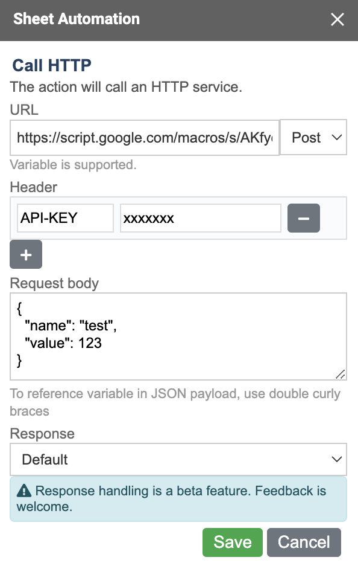358x563 pixels.
Task: Edit the xxxxxxx header value field
Action: (200, 218)
